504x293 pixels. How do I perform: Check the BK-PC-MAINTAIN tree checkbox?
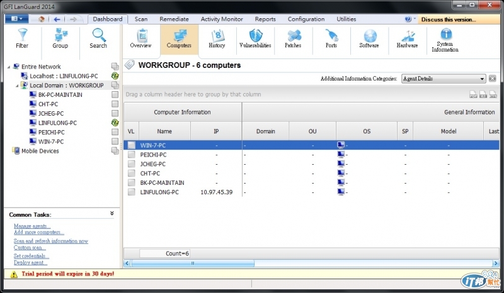tap(115, 95)
